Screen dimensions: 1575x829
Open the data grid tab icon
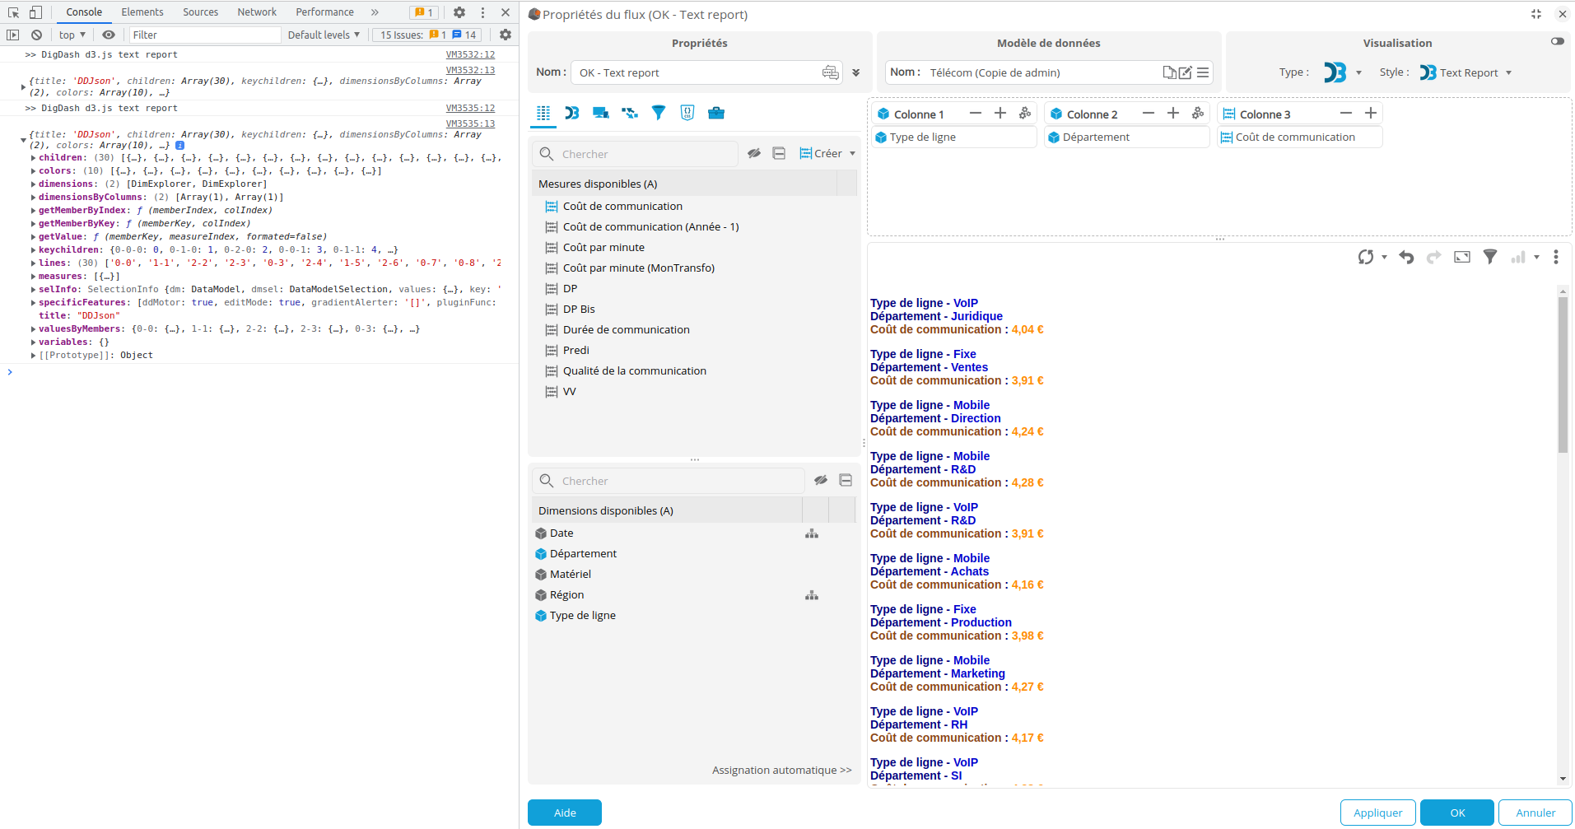pos(543,113)
